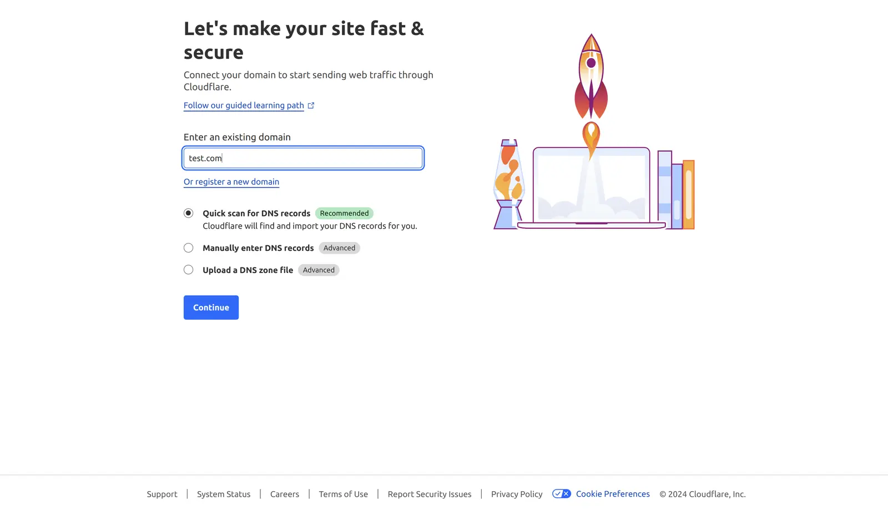Open Report Security Issues link

click(x=430, y=494)
